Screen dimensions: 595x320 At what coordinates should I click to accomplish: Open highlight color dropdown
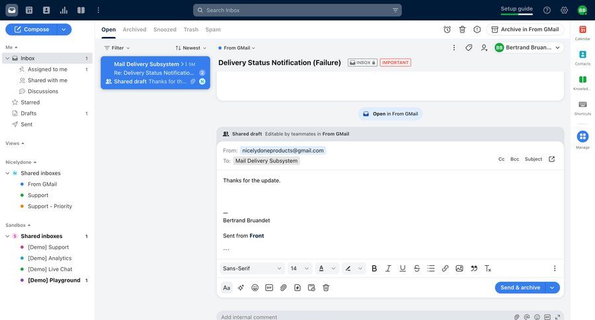tap(354, 268)
